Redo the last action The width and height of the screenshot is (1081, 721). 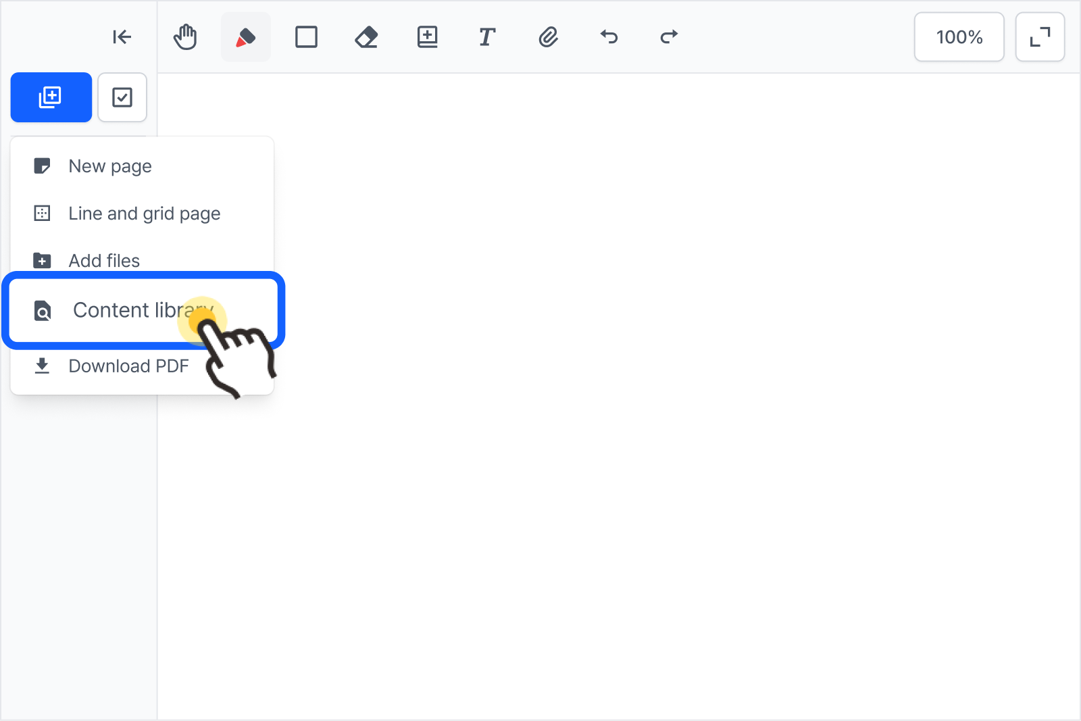click(669, 37)
